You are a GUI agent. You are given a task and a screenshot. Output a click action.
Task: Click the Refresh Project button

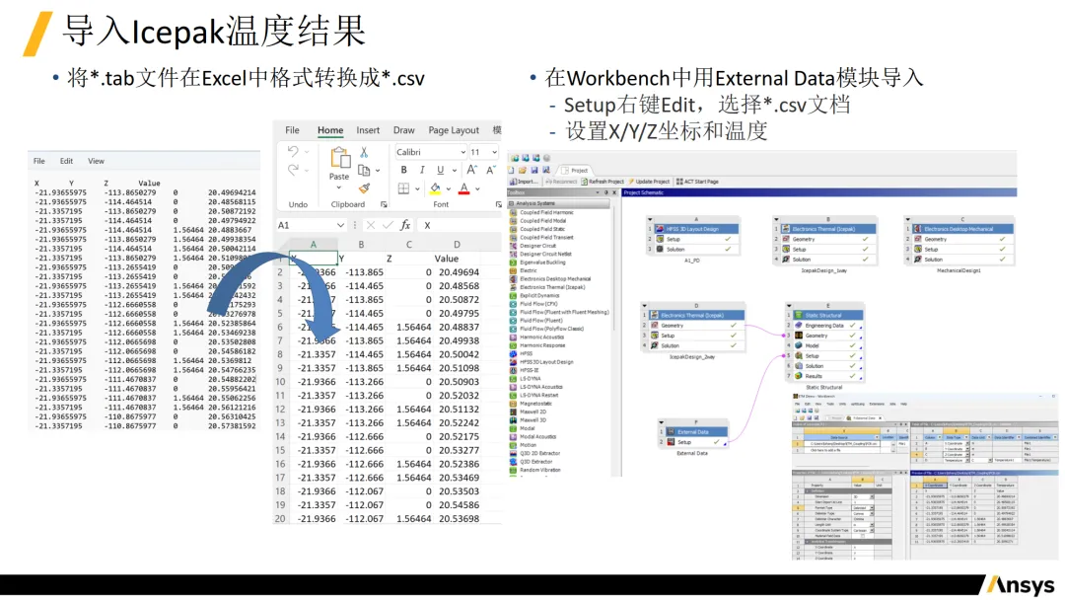(603, 182)
